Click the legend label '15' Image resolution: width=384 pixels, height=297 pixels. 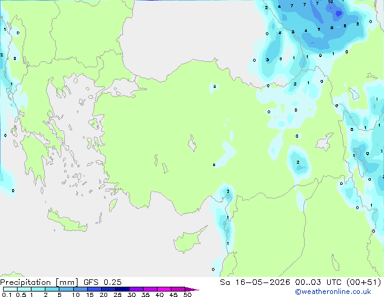[x=90, y=295]
